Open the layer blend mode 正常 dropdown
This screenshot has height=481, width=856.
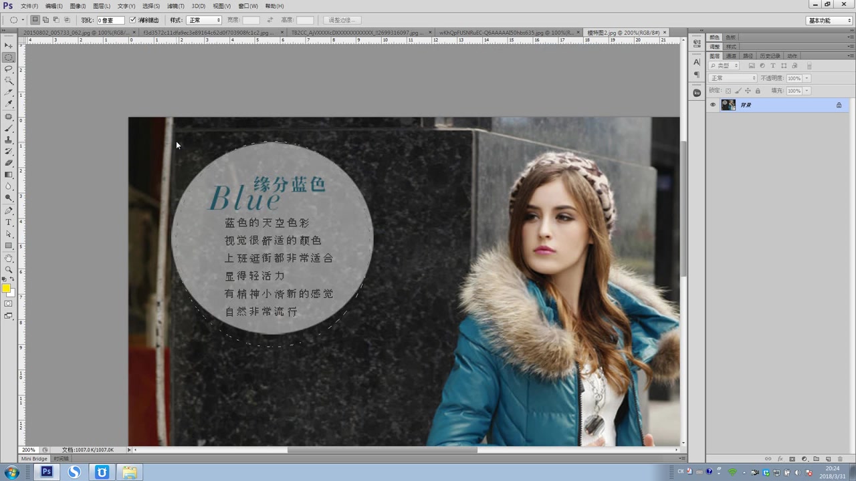pos(733,78)
